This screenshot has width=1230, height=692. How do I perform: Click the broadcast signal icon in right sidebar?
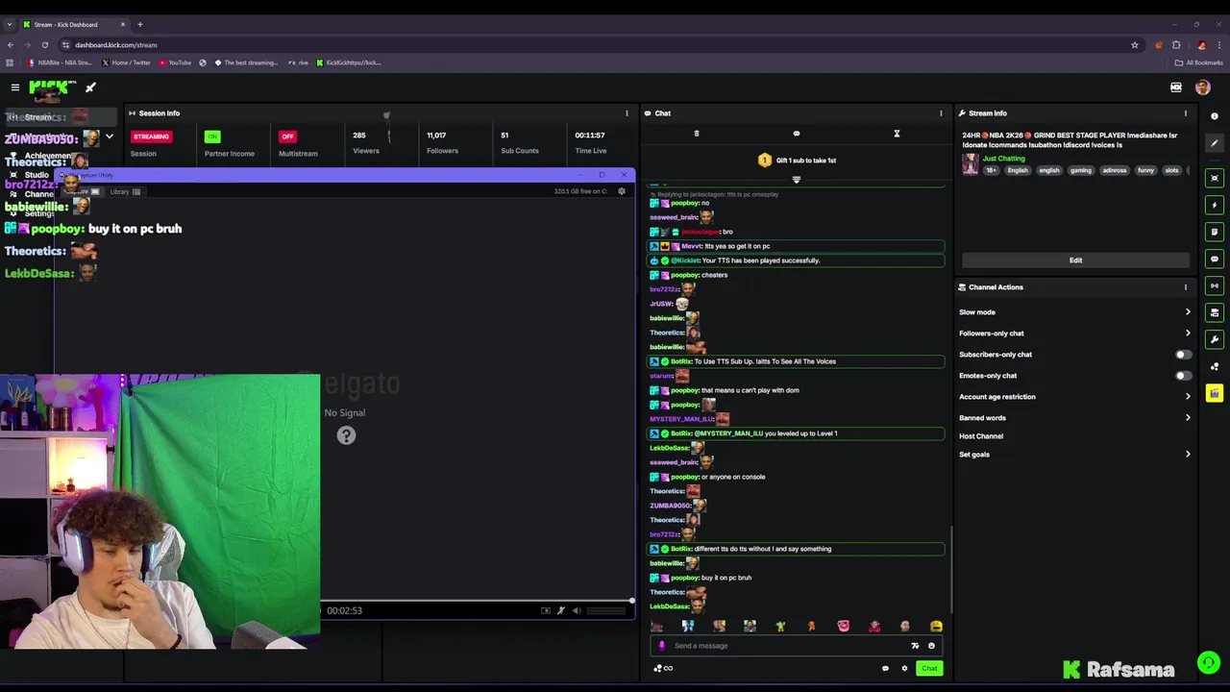(x=1215, y=285)
